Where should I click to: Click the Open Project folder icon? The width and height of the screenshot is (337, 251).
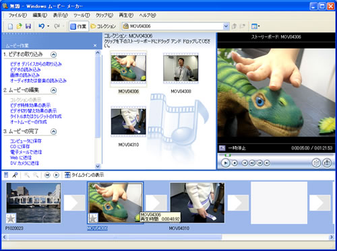coord(20,26)
